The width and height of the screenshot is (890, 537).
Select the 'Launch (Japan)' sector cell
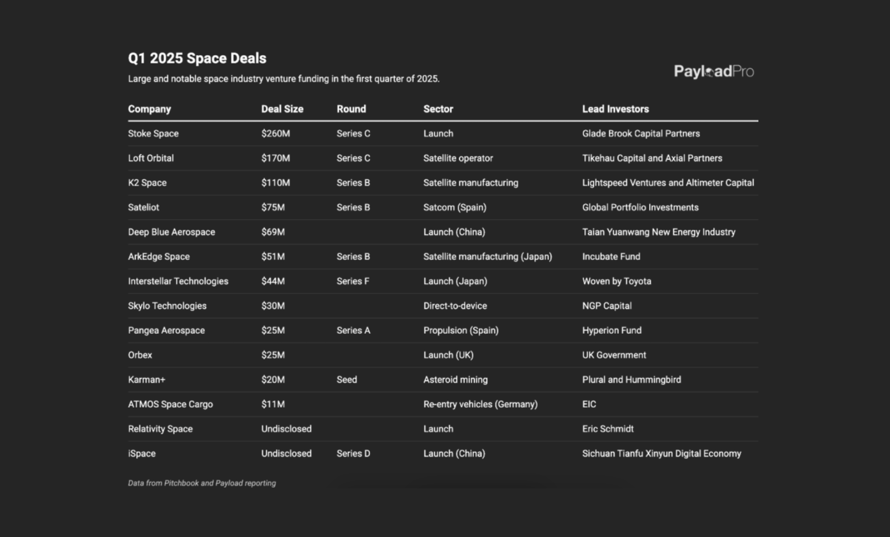[x=455, y=281]
